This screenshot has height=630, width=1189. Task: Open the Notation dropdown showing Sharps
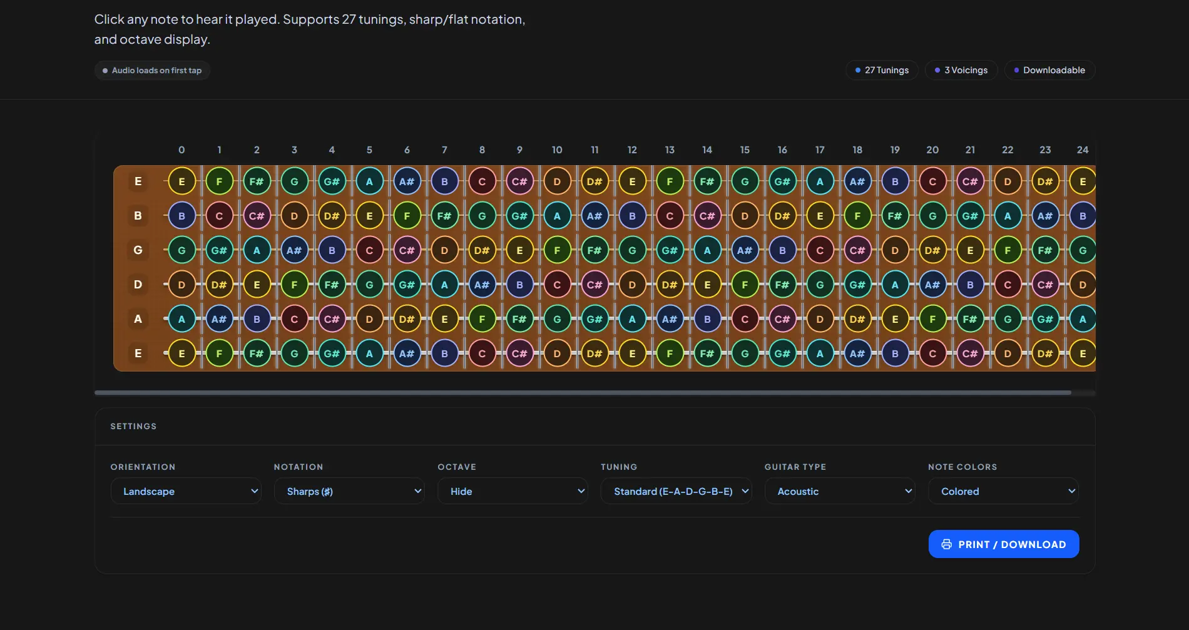pos(349,491)
